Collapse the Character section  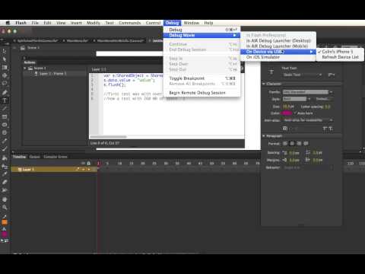pyautogui.click(x=264, y=84)
